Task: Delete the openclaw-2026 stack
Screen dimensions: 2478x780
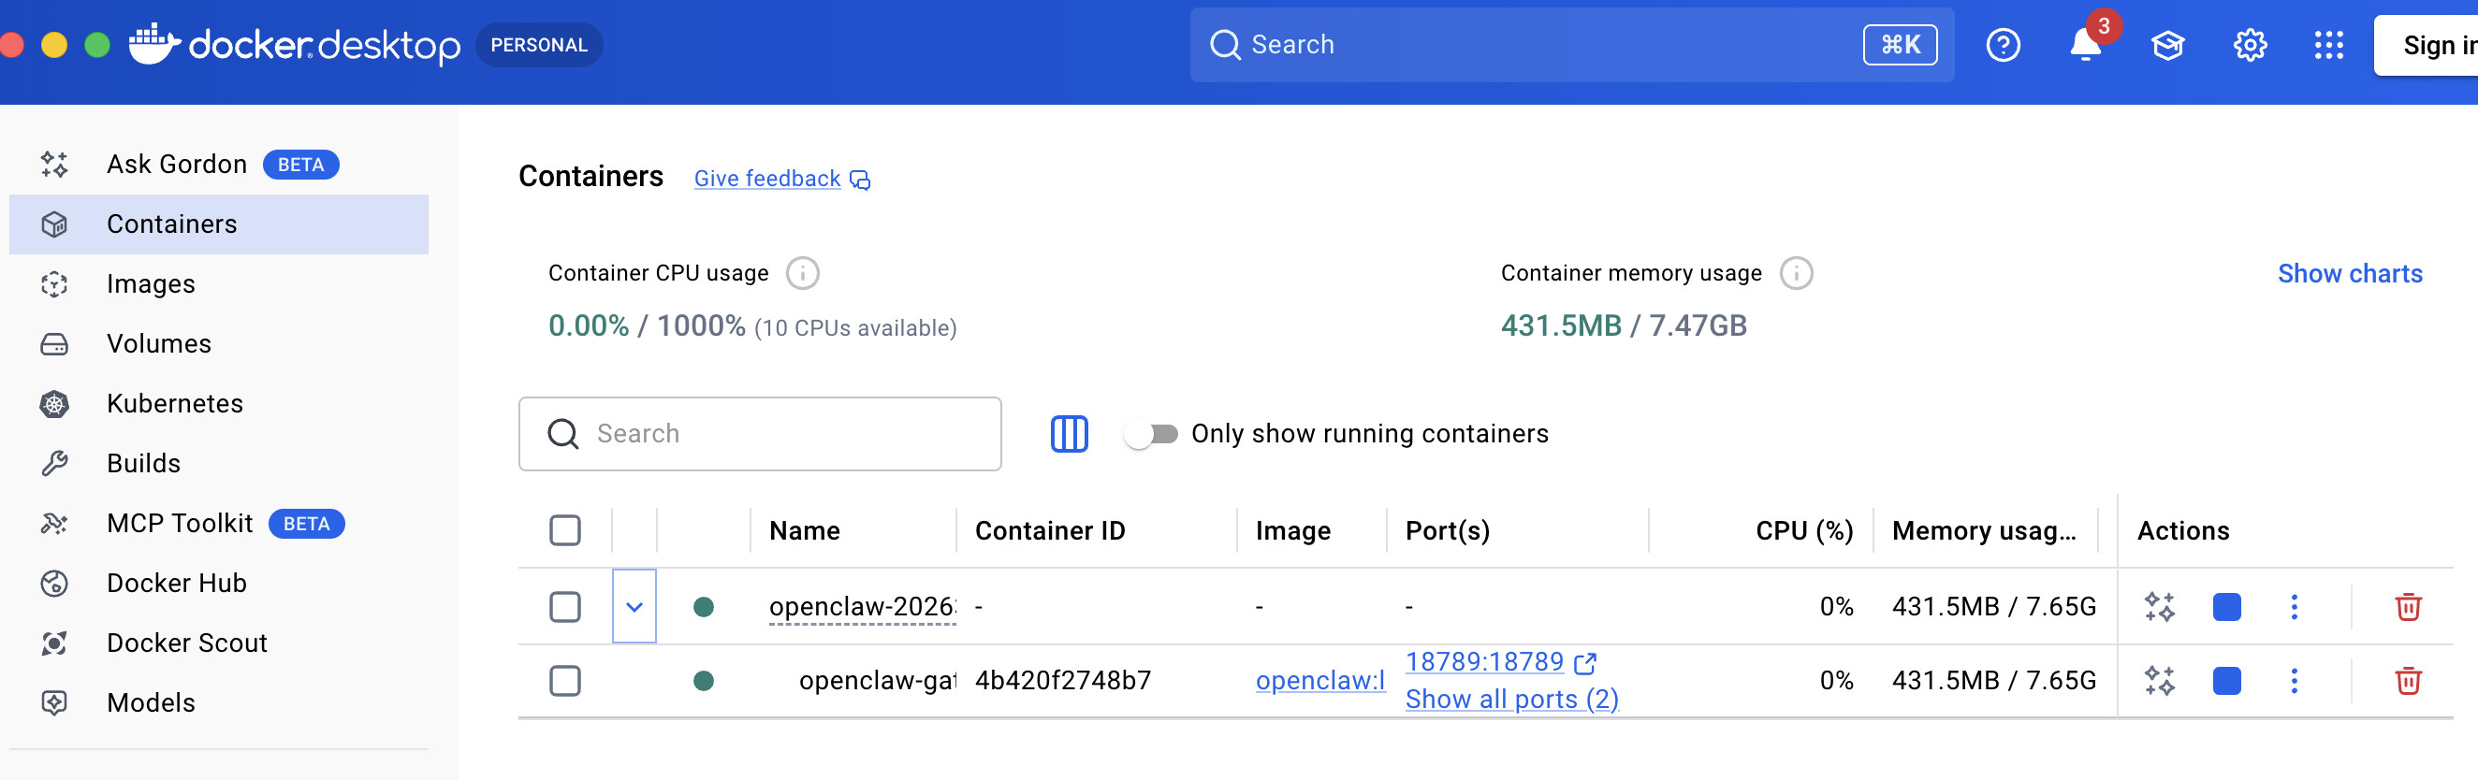Action: [x=2407, y=607]
